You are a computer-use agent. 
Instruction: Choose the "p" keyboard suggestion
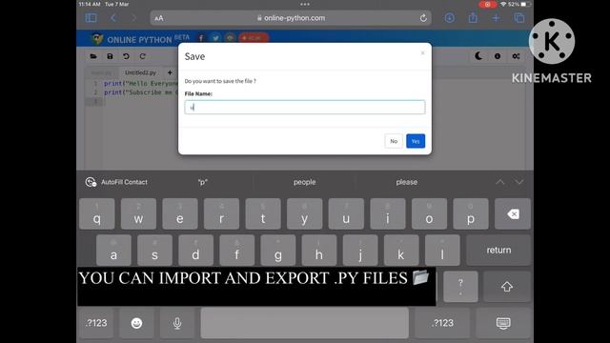pyautogui.click(x=203, y=182)
